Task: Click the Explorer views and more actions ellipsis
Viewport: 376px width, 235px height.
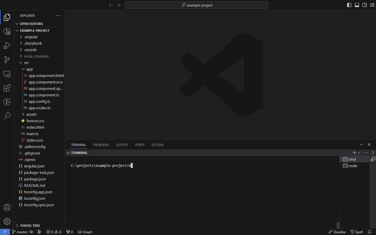Action: (58, 16)
